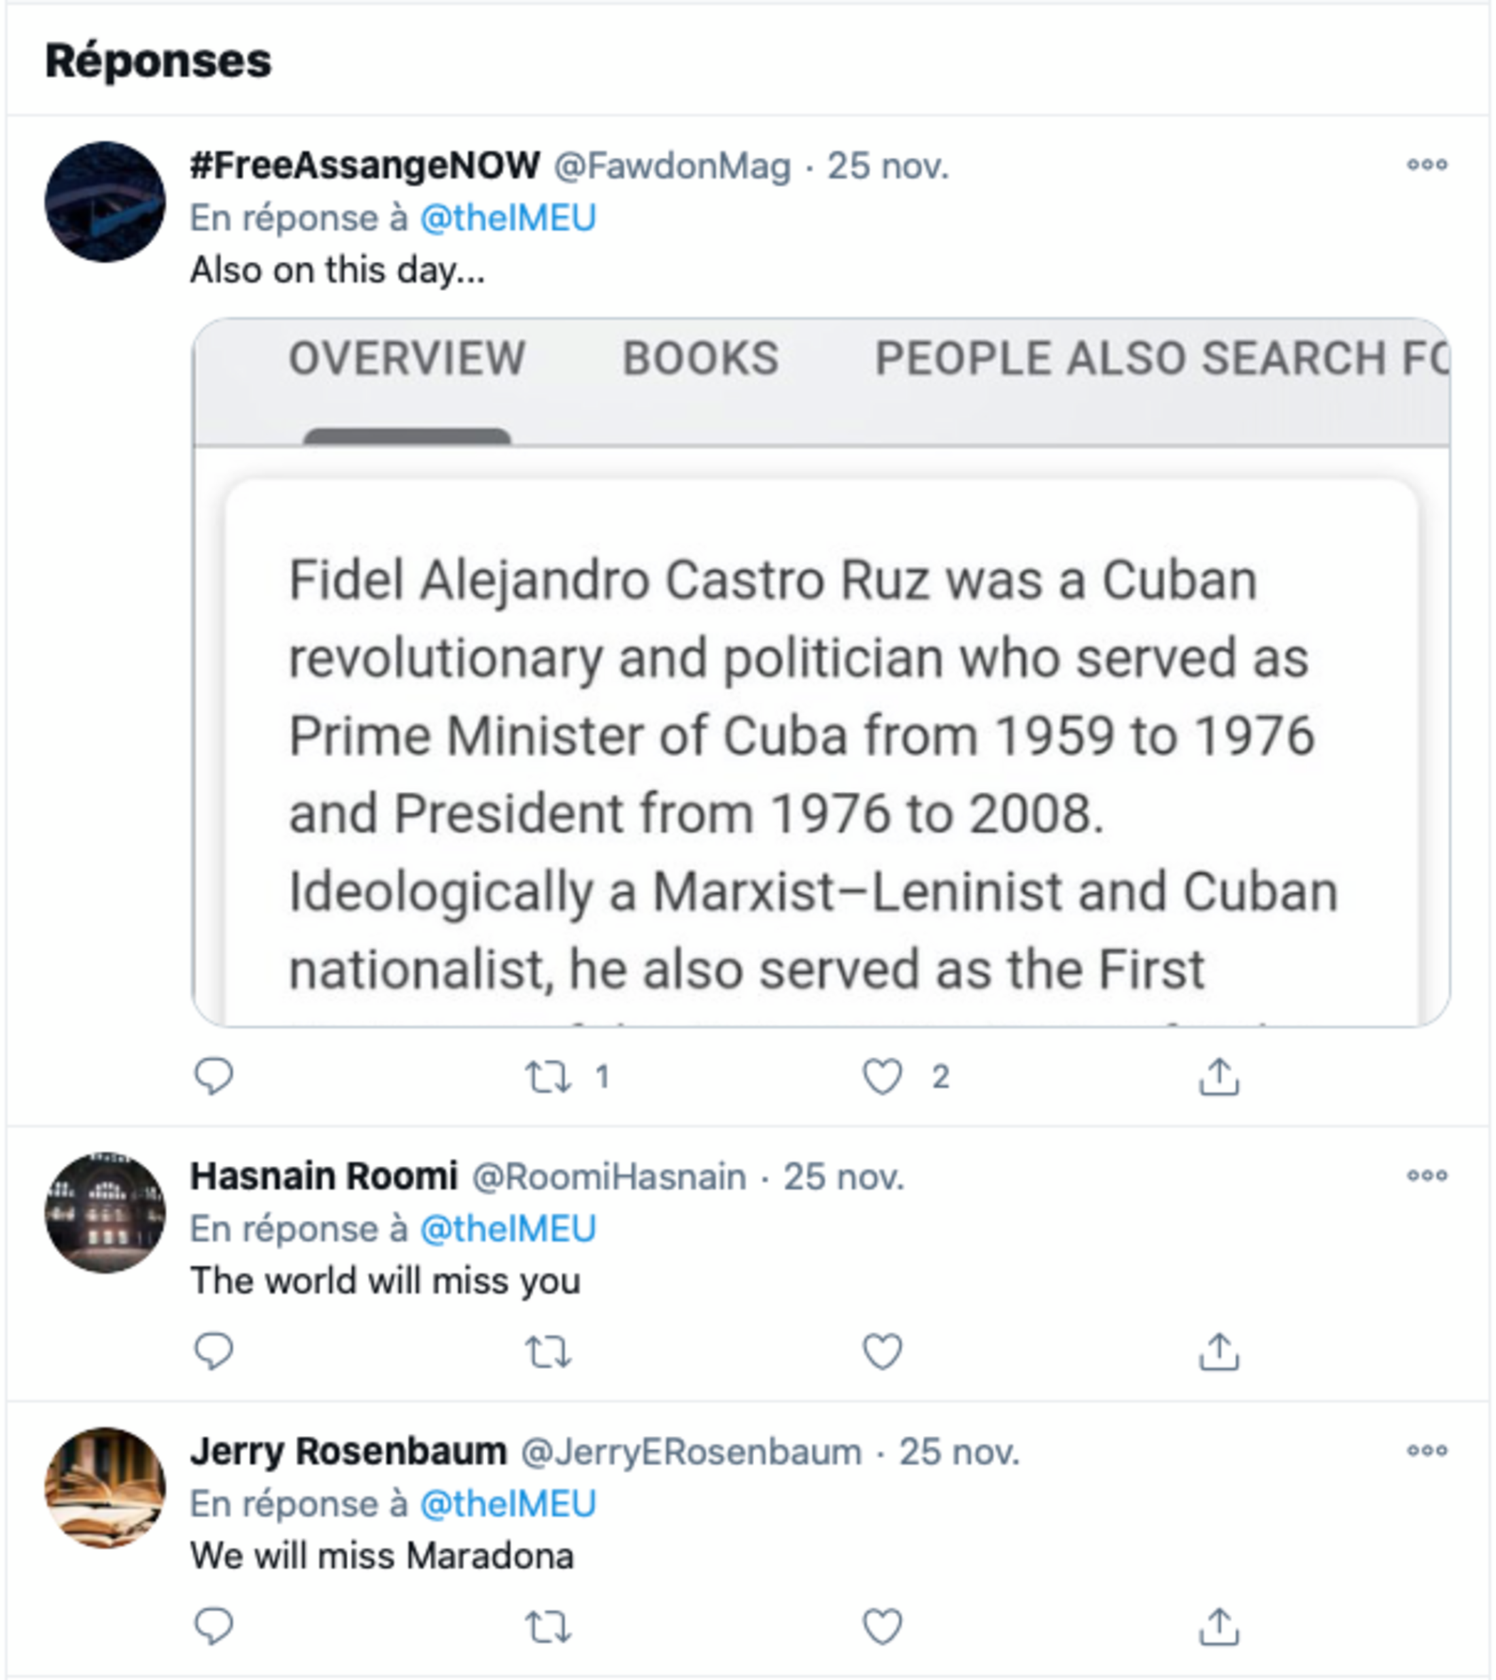Viewport: 1496px width, 1680px height.
Task: Share the #FreeAssangeNOW tweet
Action: tap(1218, 1077)
